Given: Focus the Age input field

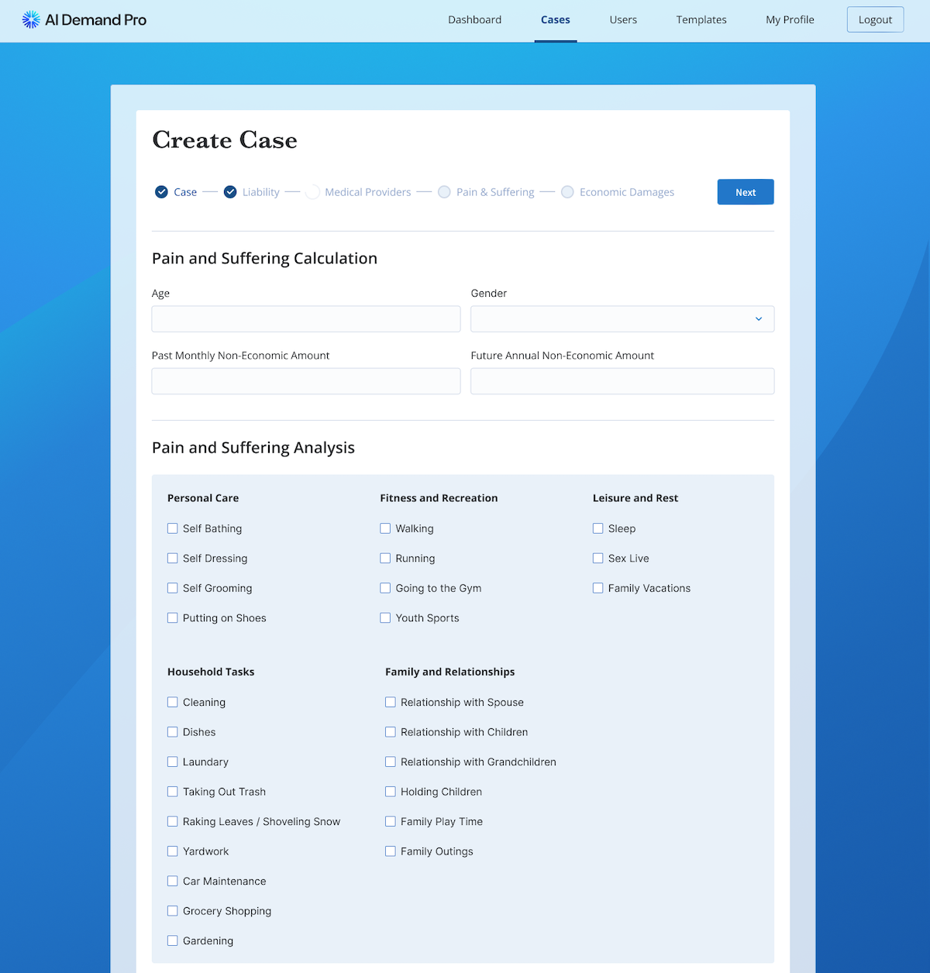Looking at the screenshot, I should 306,319.
